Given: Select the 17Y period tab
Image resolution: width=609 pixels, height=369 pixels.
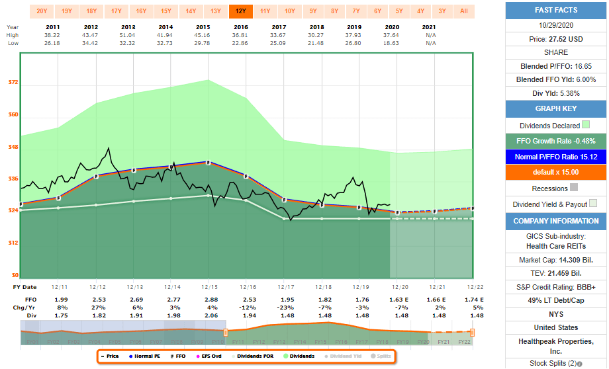Looking at the screenshot, I should pyautogui.click(x=117, y=11).
